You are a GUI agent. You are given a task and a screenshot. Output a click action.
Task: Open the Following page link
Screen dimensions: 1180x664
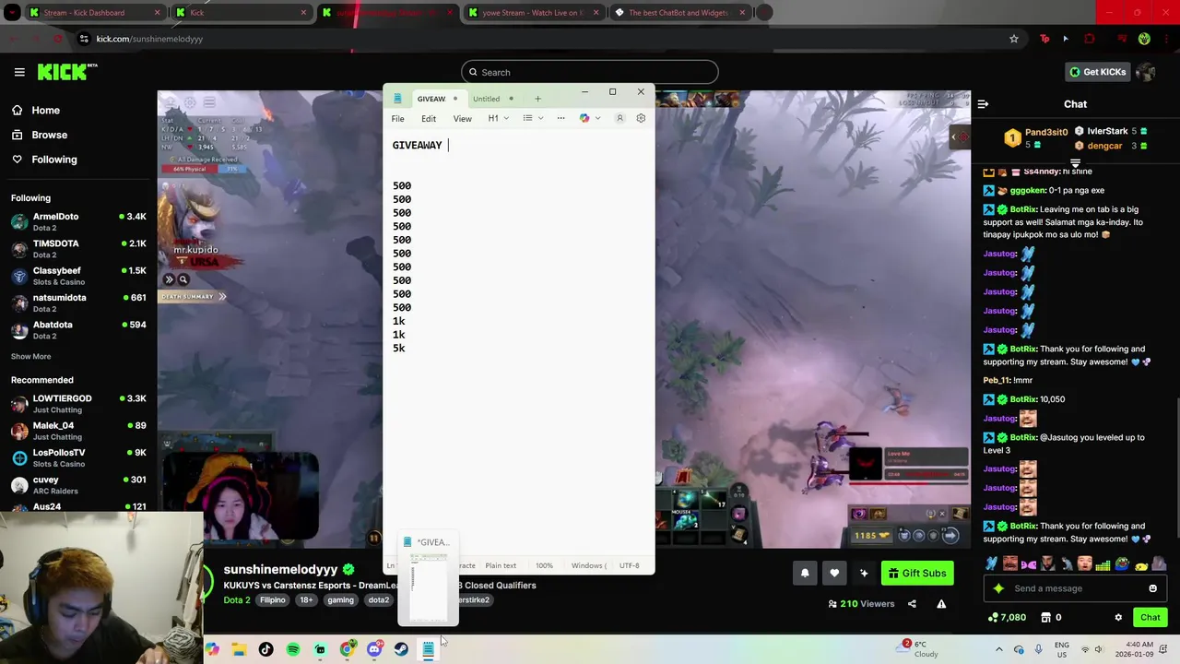pyautogui.click(x=54, y=160)
